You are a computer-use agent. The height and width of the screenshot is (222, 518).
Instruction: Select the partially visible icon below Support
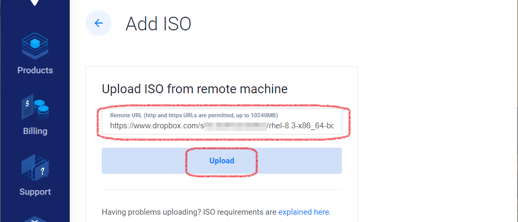tap(35, 219)
